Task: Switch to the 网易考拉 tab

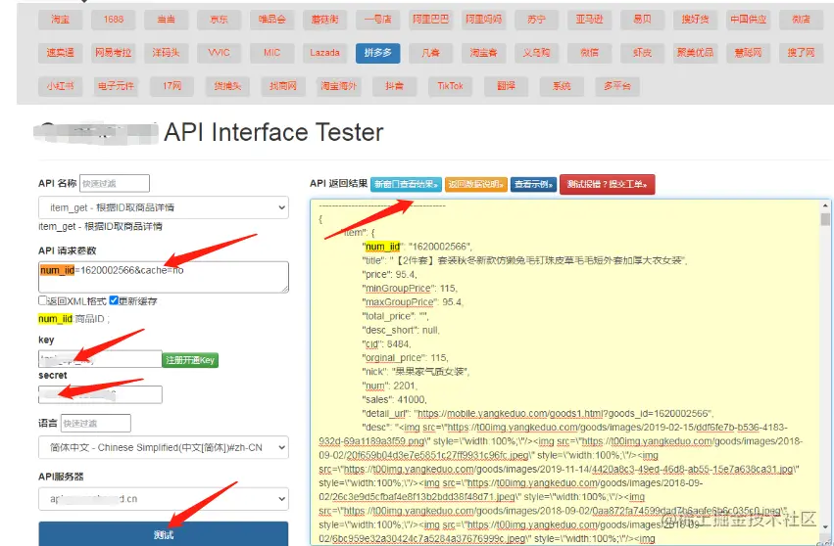Action: 114,53
